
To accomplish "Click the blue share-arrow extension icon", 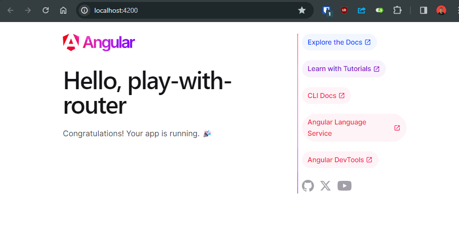I will pos(362,10).
